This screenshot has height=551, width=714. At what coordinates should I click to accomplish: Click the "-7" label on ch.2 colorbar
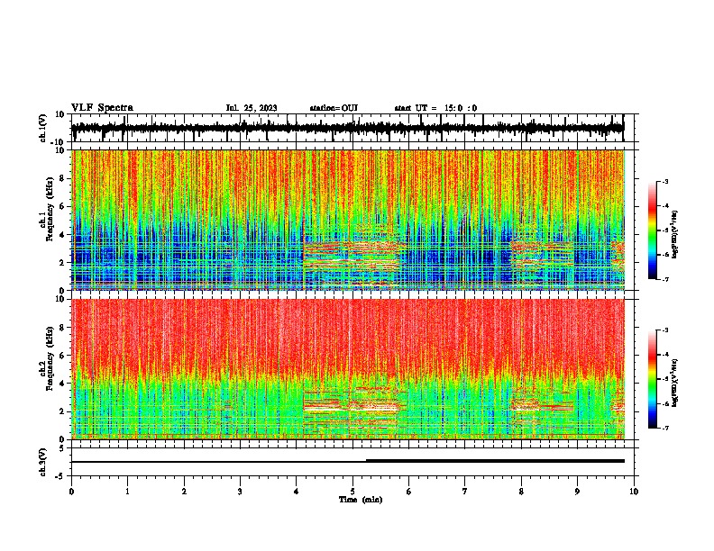[x=664, y=428]
